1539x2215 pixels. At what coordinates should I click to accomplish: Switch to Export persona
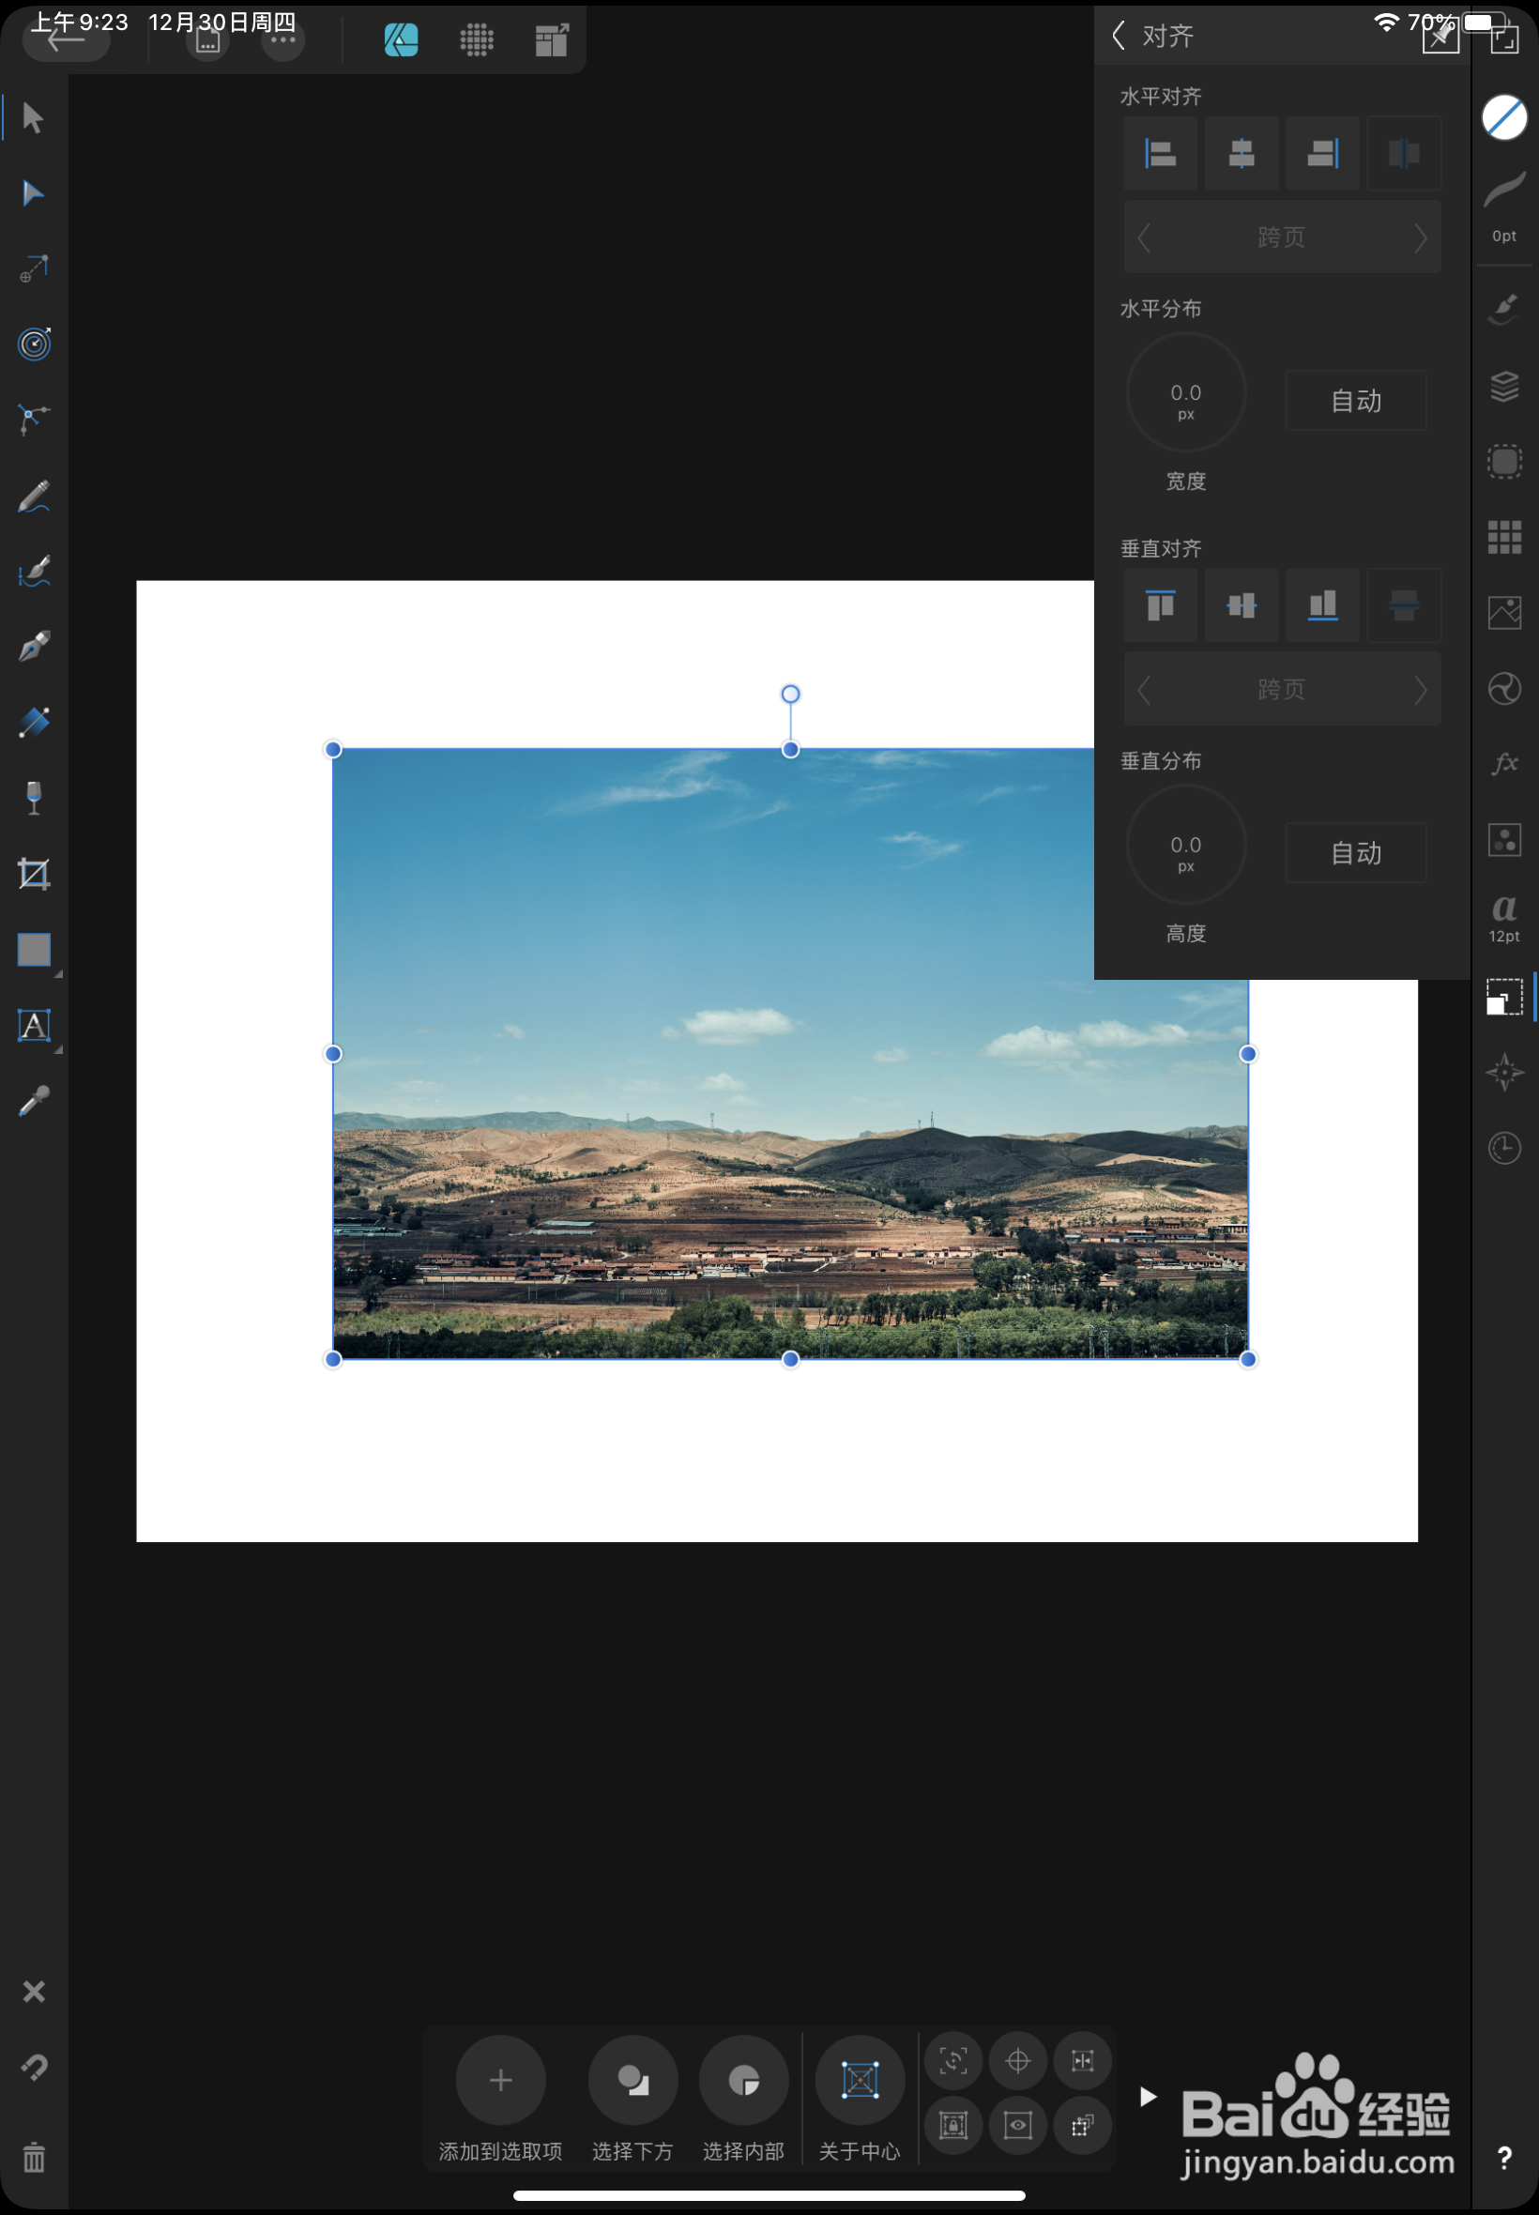point(552,39)
